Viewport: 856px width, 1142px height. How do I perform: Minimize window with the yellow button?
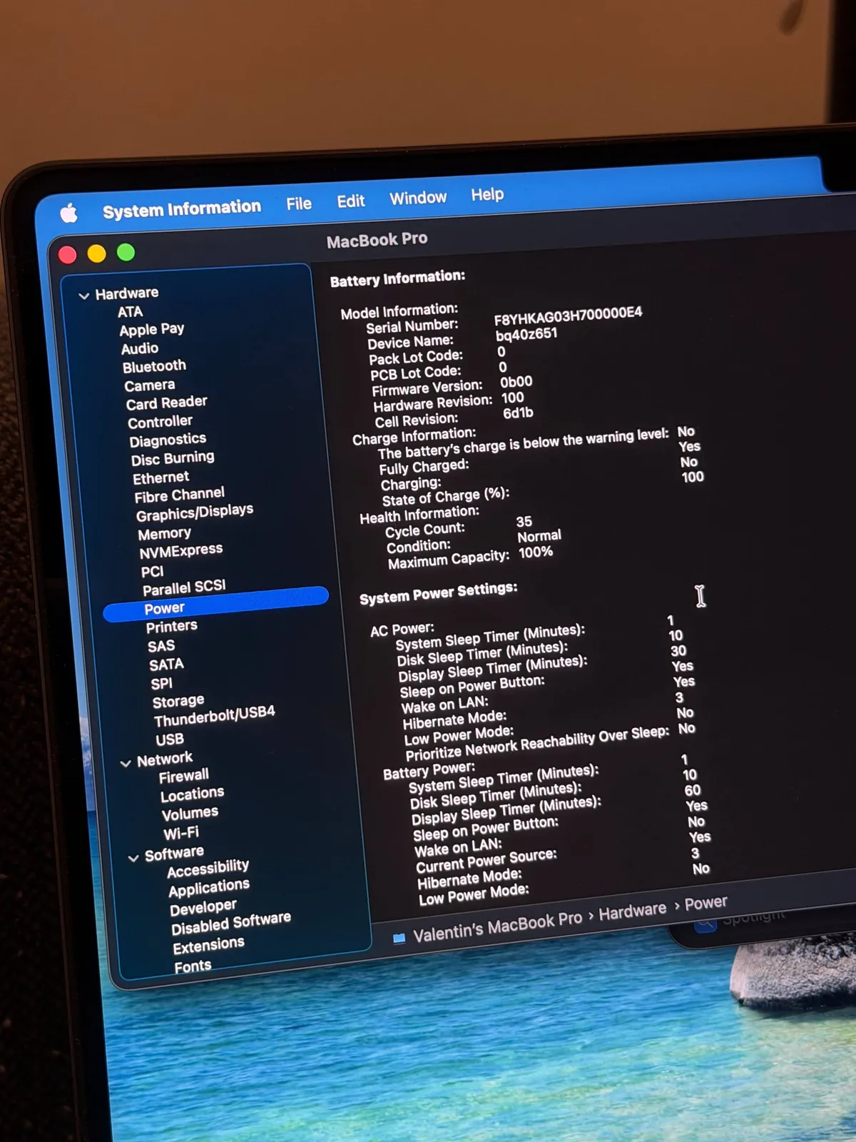(x=96, y=253)
